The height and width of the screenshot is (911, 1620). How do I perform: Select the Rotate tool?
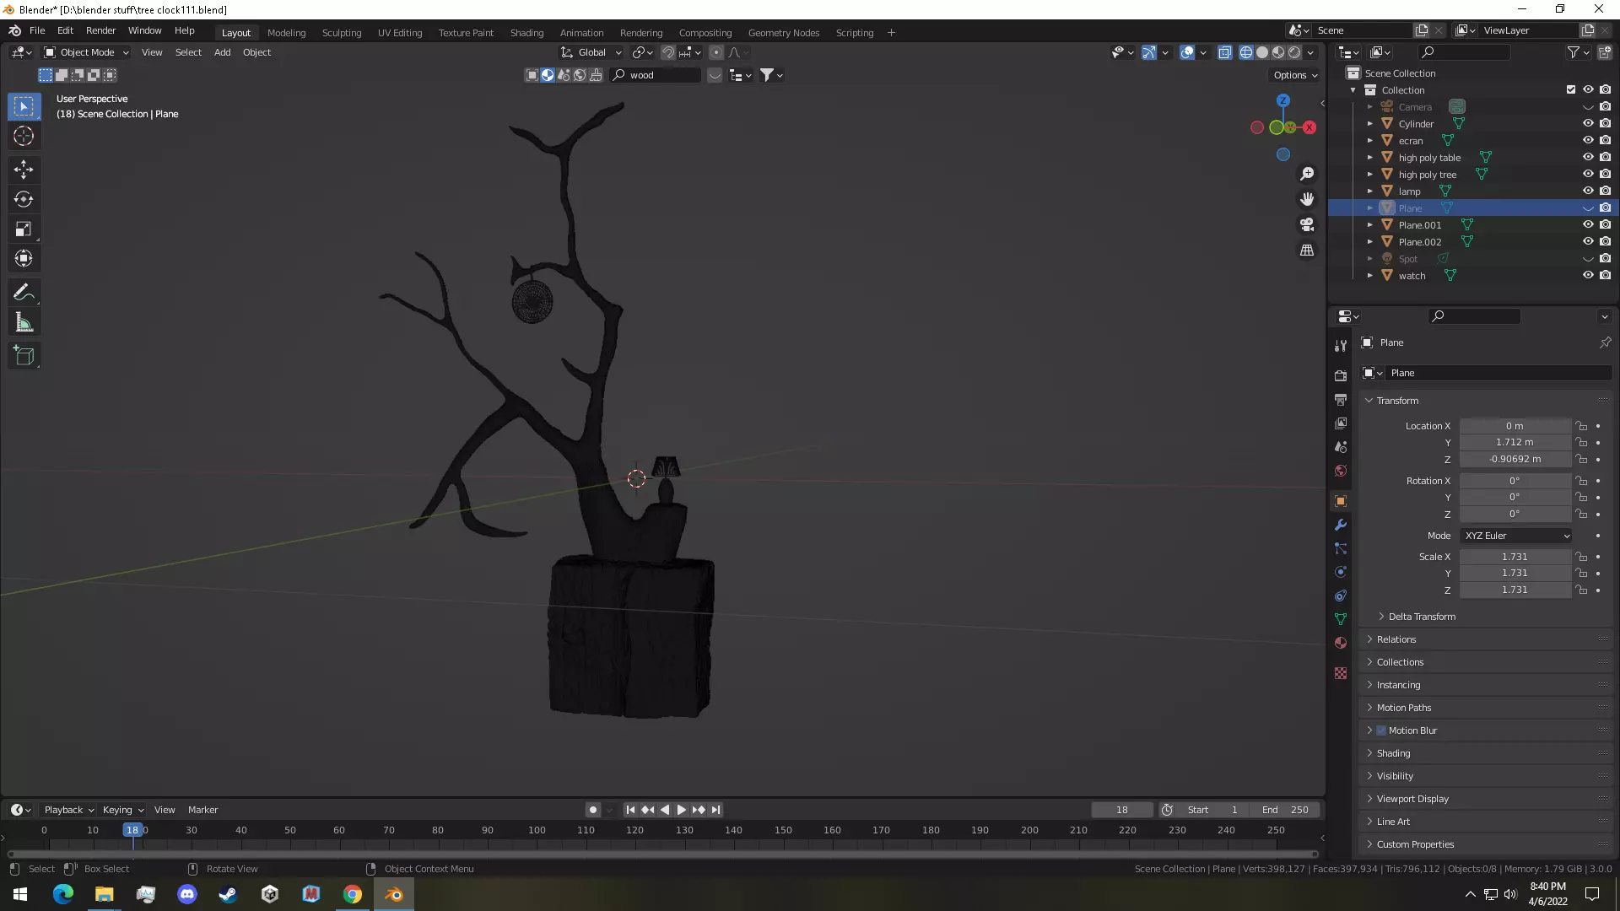pyautogui.click(x=24, y=200)
